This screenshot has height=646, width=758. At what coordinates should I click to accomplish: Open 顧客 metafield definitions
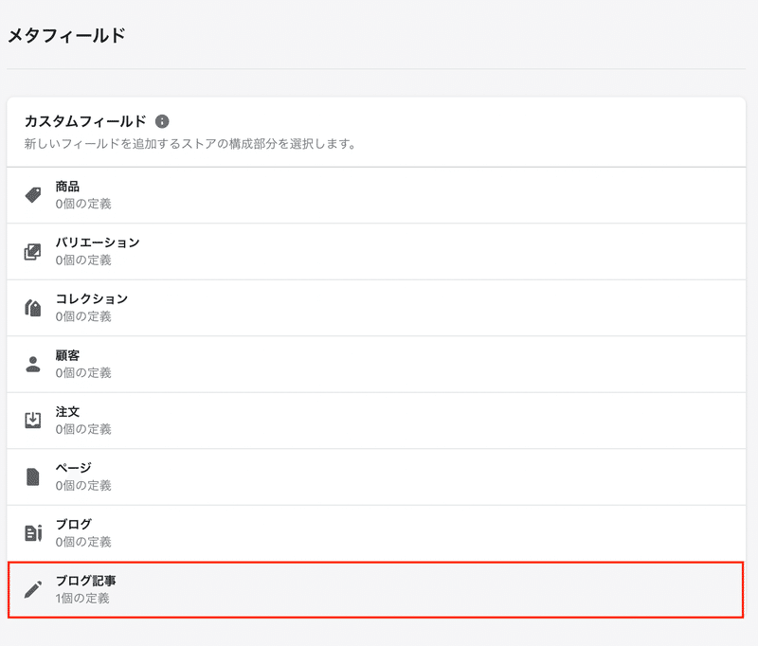tap(376, 365)
